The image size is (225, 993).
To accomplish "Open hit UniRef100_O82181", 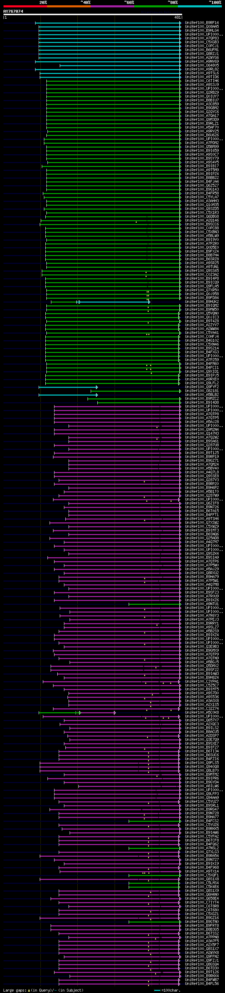I will [202, 391].
